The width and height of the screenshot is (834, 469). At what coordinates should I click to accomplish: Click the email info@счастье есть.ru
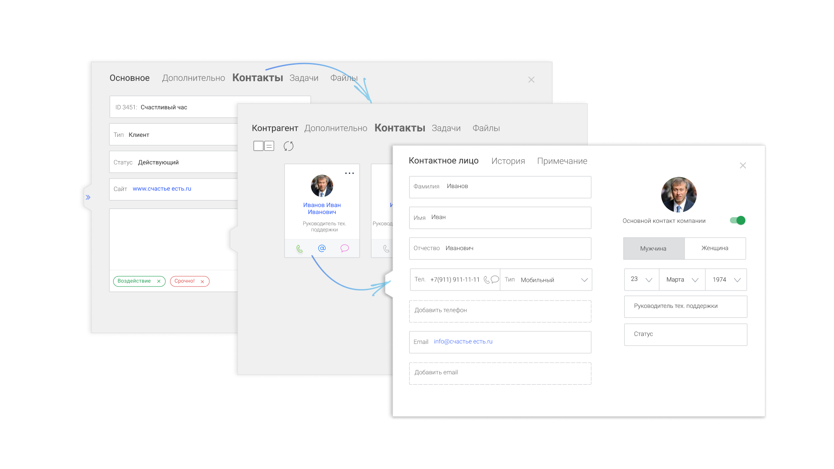463,342
